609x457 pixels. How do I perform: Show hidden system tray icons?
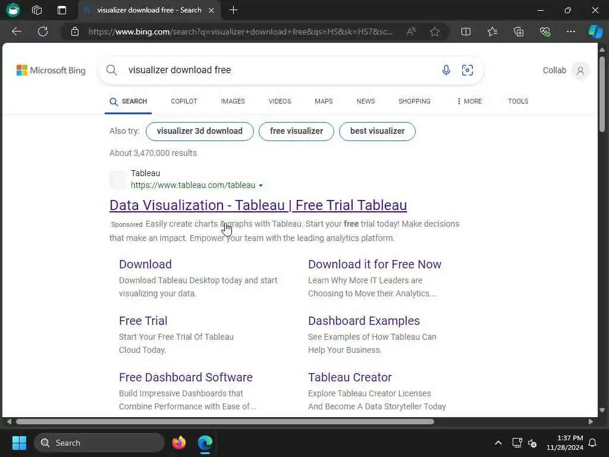[498, 443]
